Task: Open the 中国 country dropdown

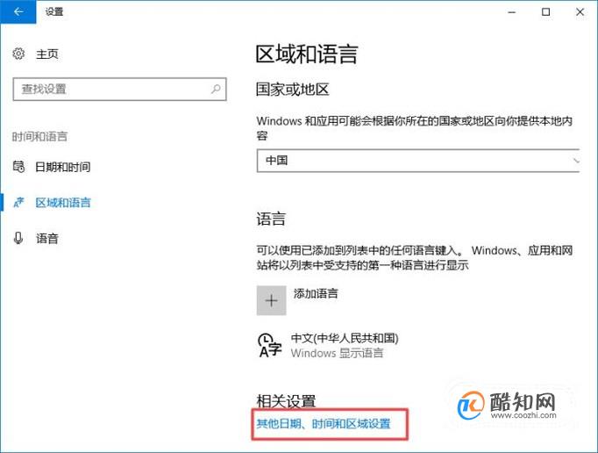Action: tap(418, 161)
